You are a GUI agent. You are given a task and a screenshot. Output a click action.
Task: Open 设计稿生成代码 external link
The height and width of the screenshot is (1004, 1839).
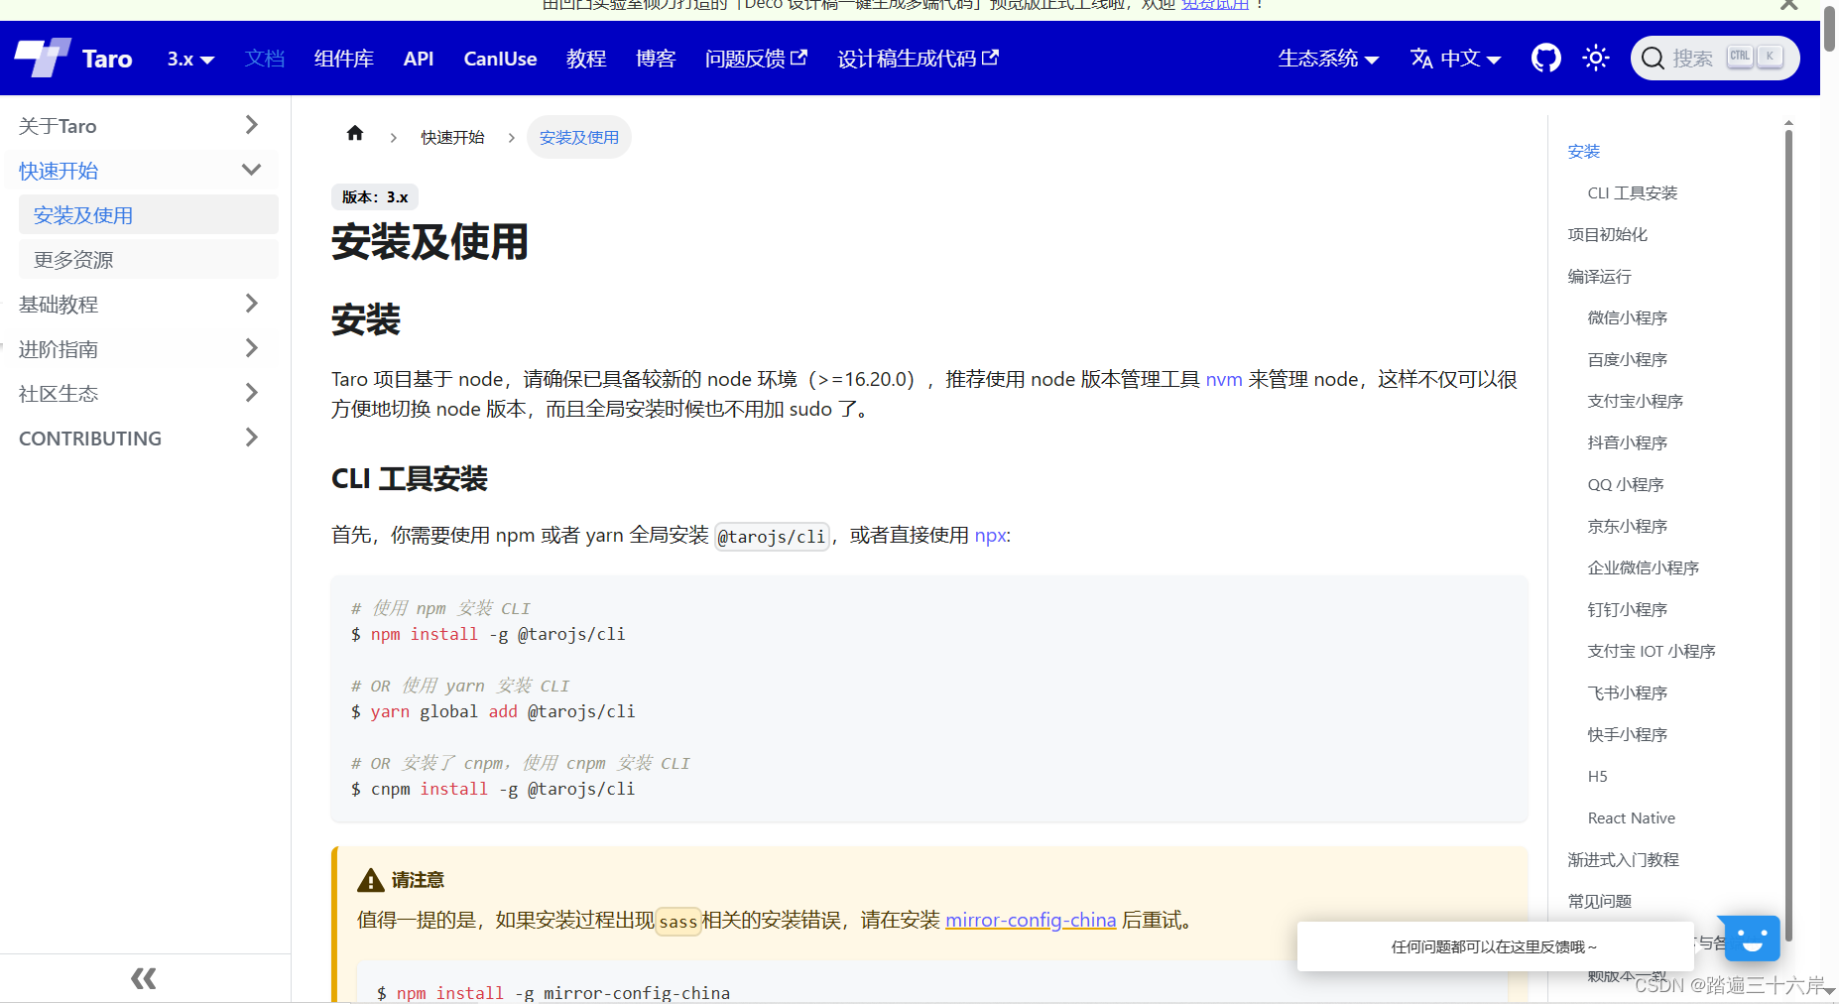(918, 59)
